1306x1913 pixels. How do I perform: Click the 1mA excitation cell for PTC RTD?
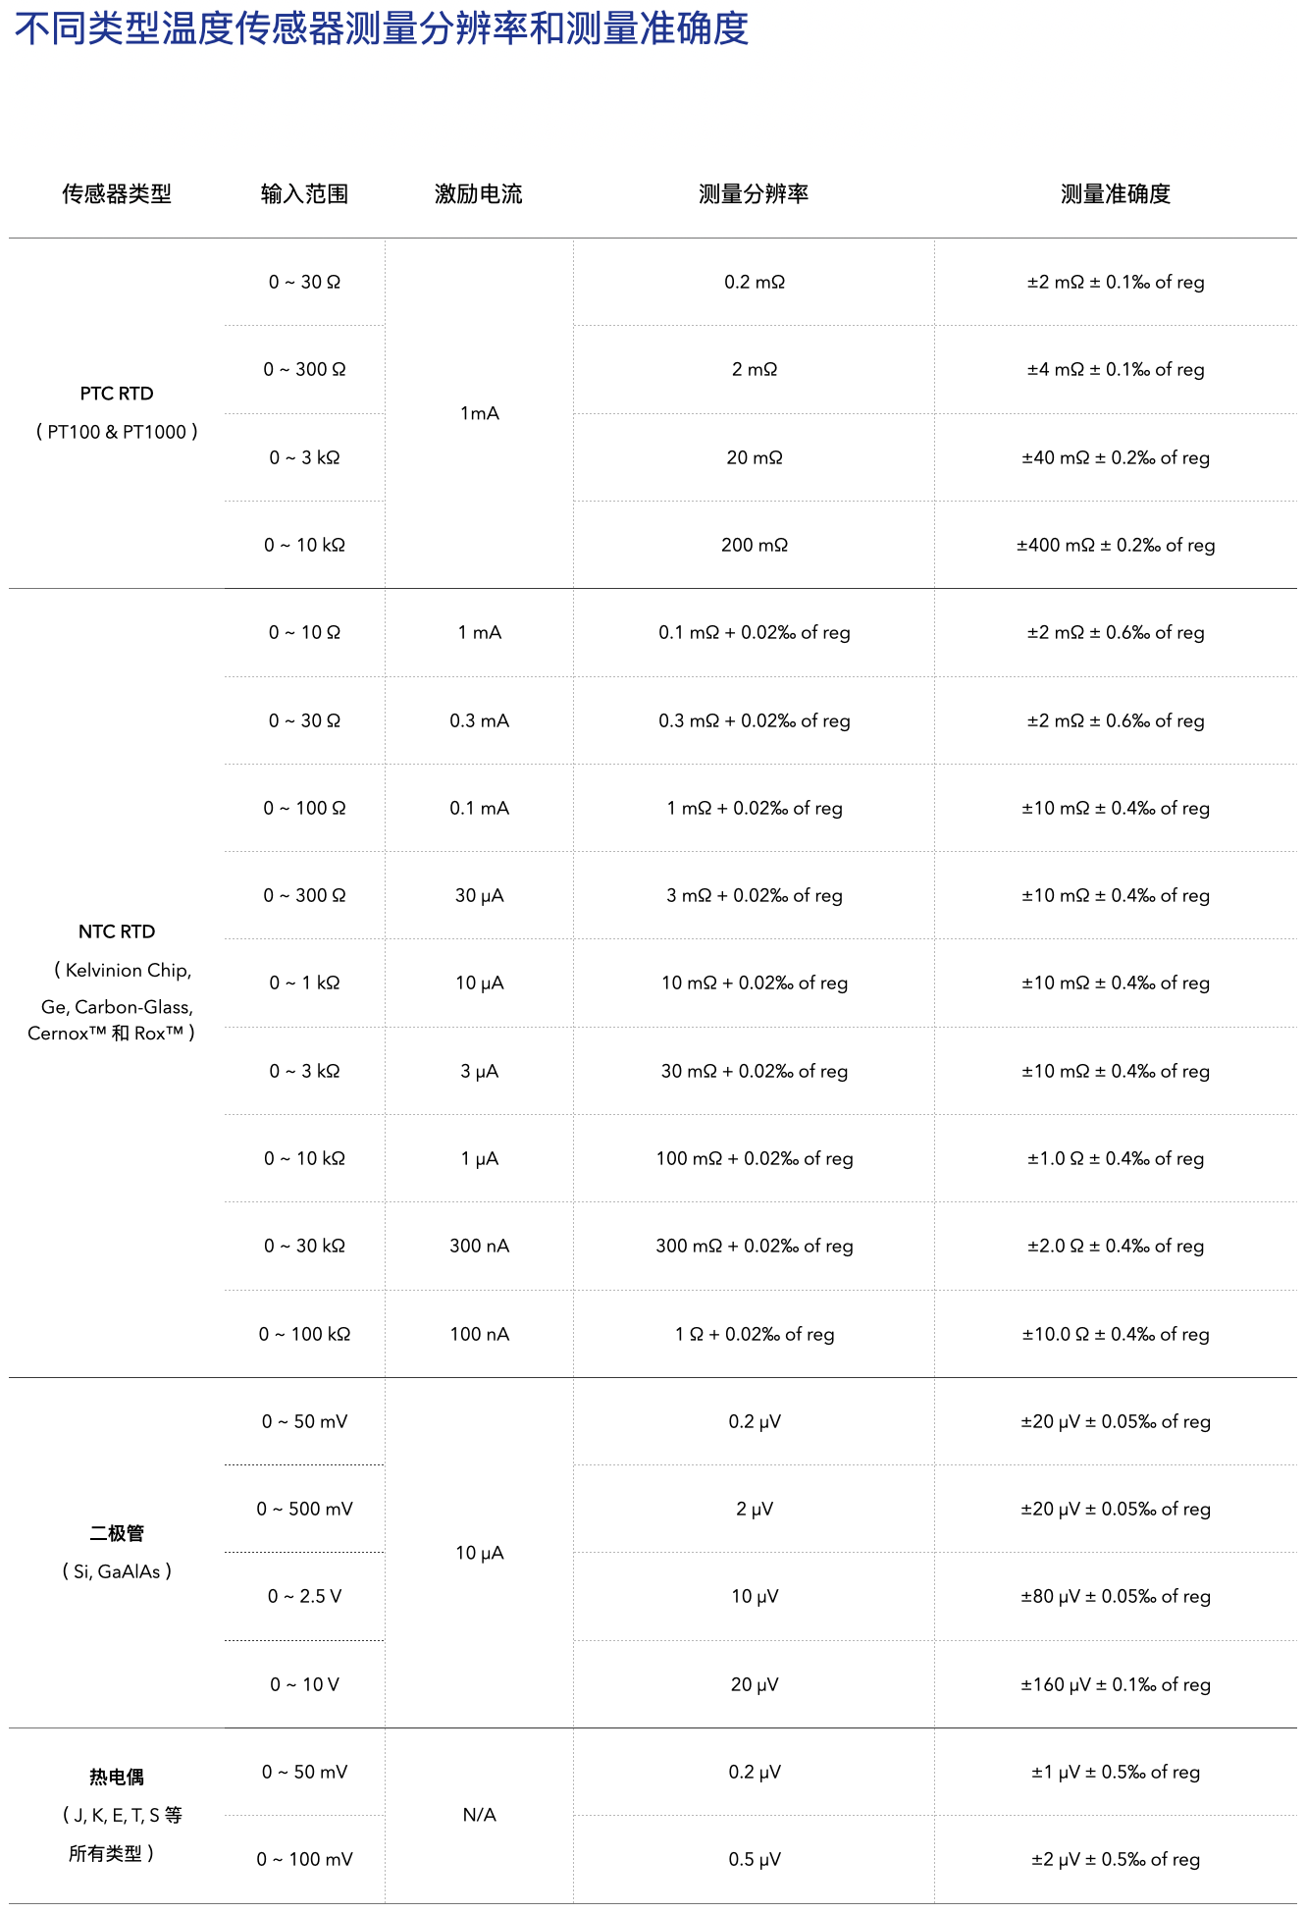point(479,413)
